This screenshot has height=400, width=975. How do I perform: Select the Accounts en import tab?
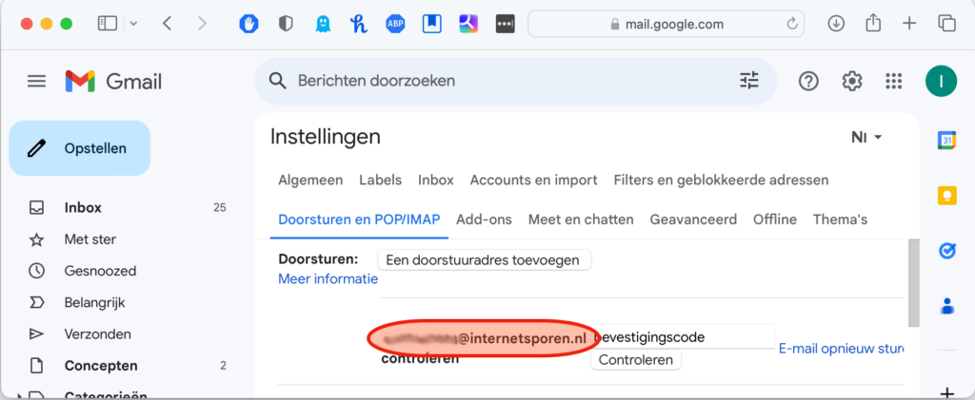pyautogui.click(x=533, y=180)
